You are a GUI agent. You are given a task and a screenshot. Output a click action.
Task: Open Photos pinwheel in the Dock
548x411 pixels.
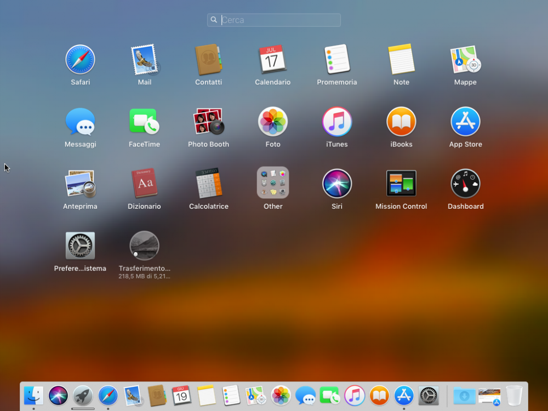coord(281,396)
